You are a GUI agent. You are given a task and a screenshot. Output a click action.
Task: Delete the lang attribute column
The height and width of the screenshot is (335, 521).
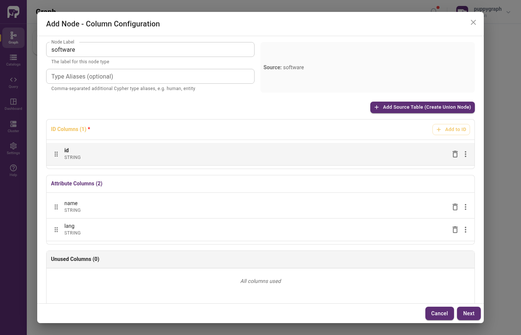(x=455, y=230)
